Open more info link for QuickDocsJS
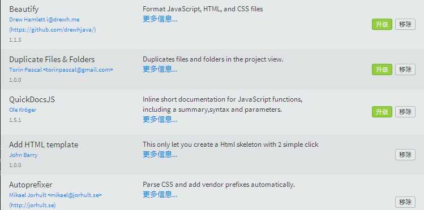Viewport: 424px width, 210px height. click(x=160, y=120)
